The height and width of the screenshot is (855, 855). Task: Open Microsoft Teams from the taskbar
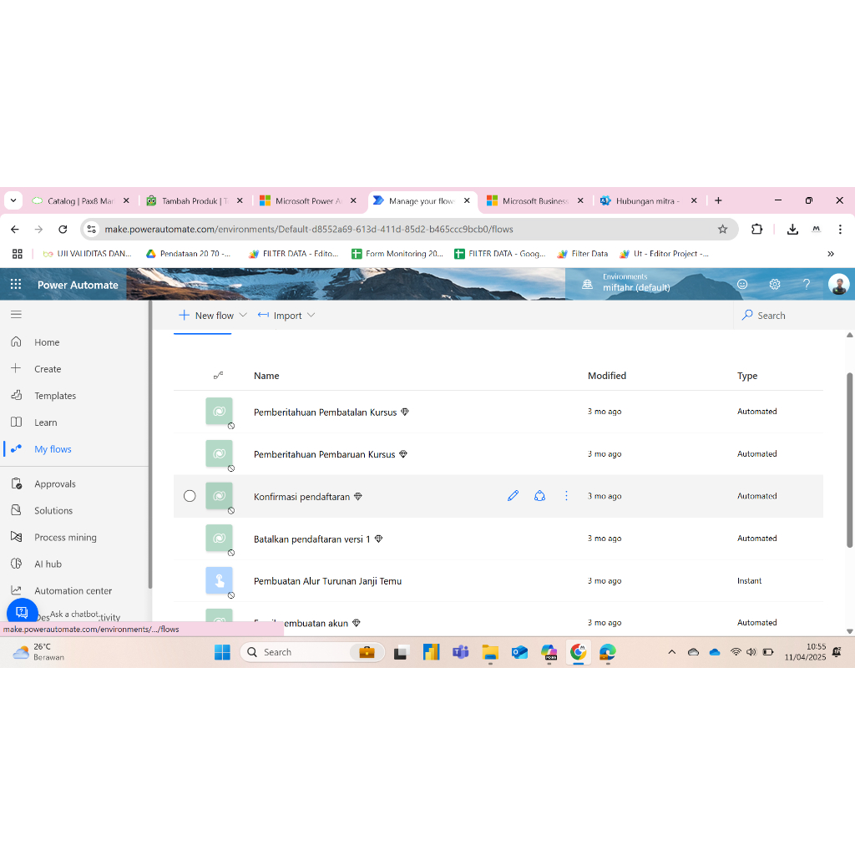click(x=460, y=652)
